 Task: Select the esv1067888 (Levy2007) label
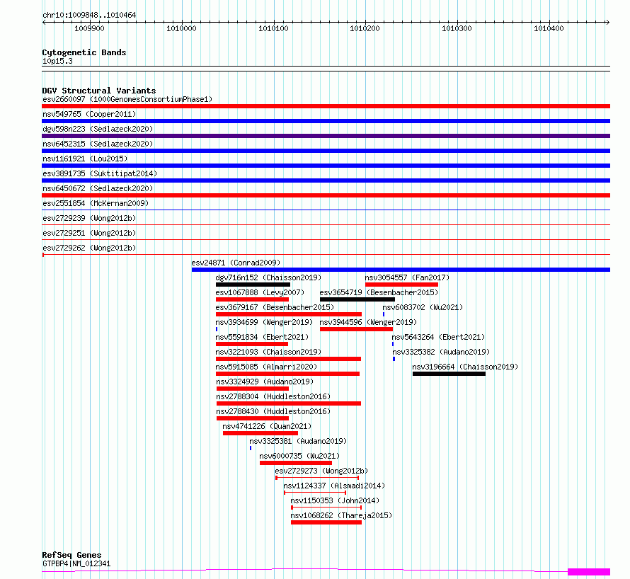[x=260, y=292]
